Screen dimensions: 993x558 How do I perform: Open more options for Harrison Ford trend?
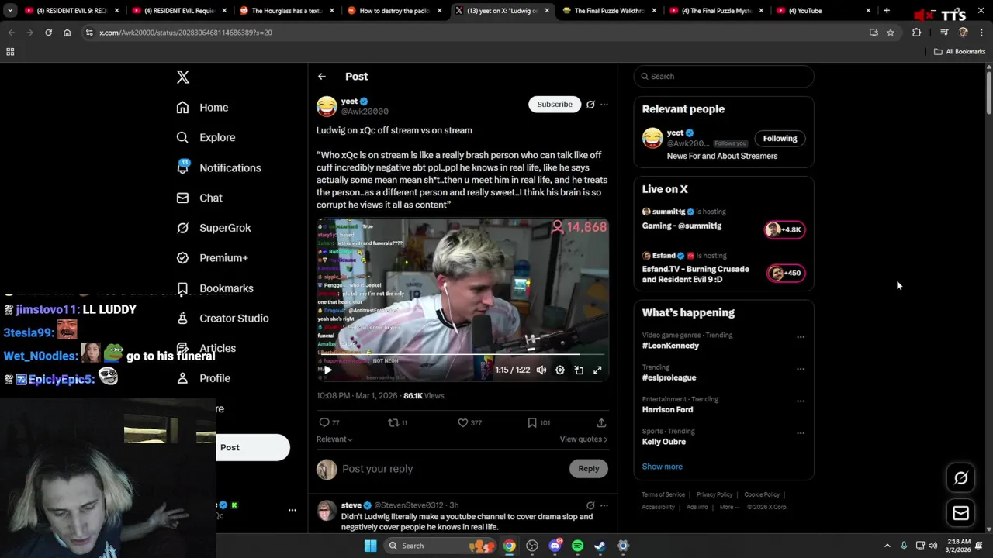click(x=801, y=401)
